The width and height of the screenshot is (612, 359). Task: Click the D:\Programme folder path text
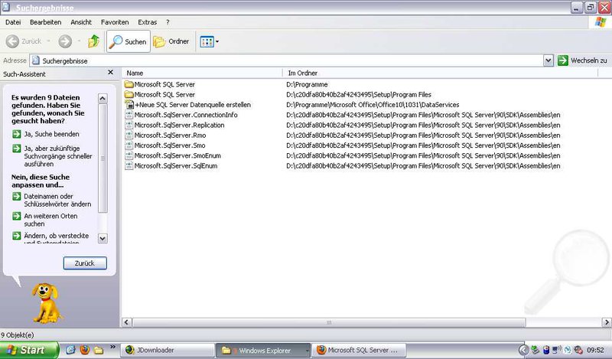307,84
